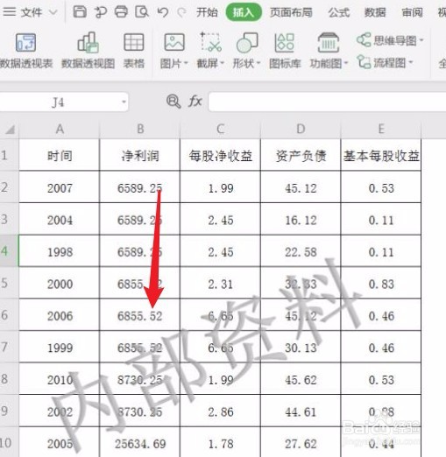Select the cell containing 25634.69
The image size is (446, 457).
pyautogui.click(x=140, y=442)
